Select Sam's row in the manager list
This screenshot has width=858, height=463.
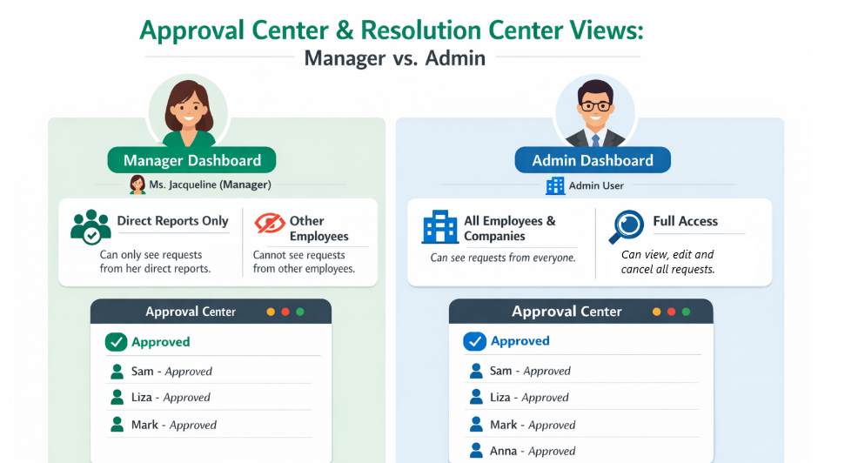point(209,371)
